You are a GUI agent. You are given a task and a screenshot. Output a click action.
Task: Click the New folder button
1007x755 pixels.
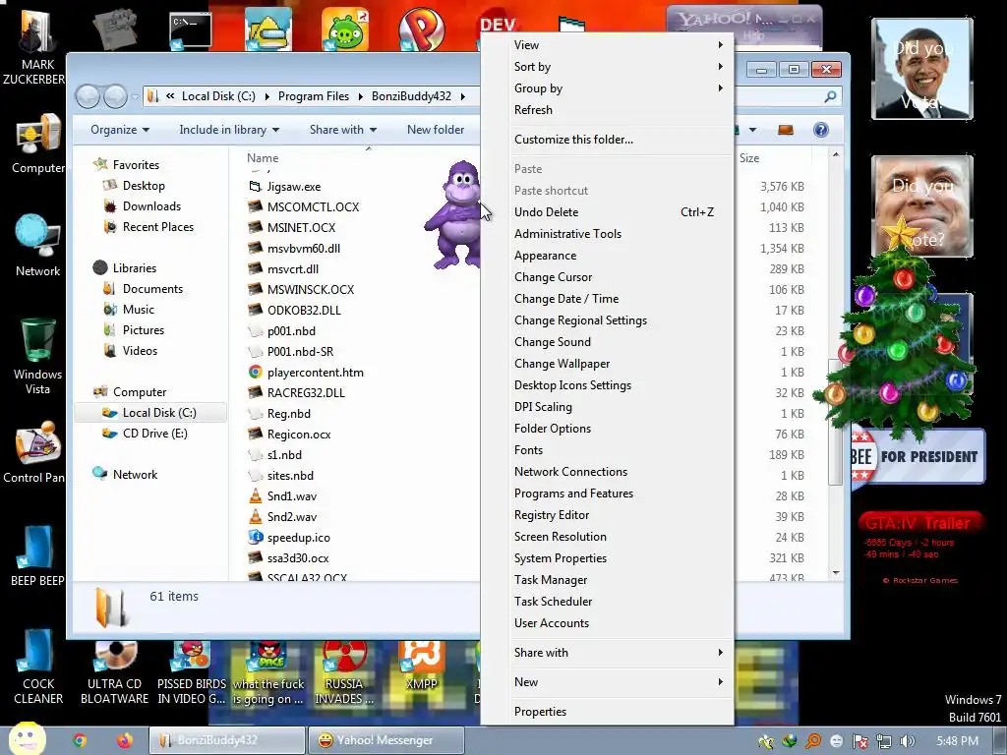pyautogui.click(x=436, y=130)
